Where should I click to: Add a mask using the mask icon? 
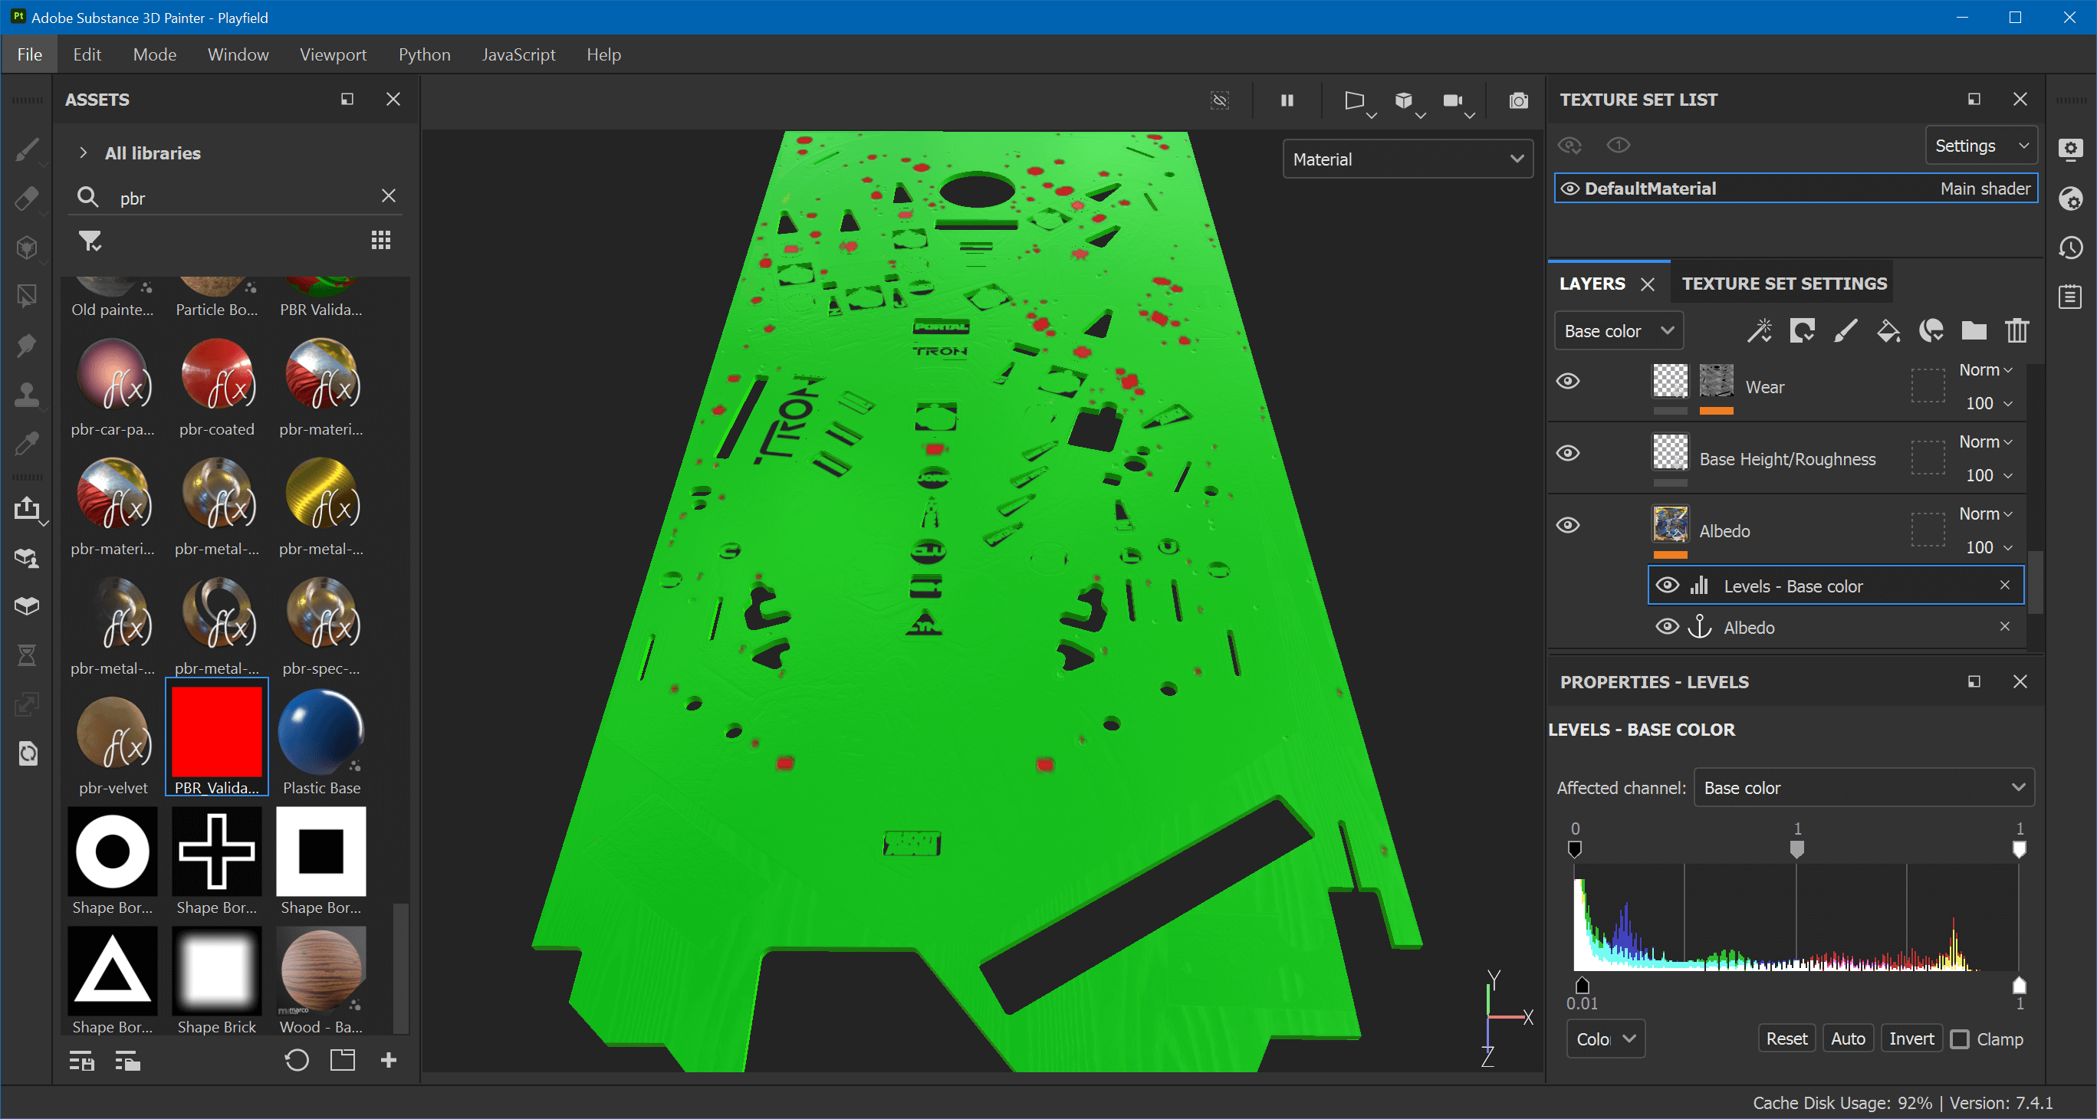point(1802,330)
